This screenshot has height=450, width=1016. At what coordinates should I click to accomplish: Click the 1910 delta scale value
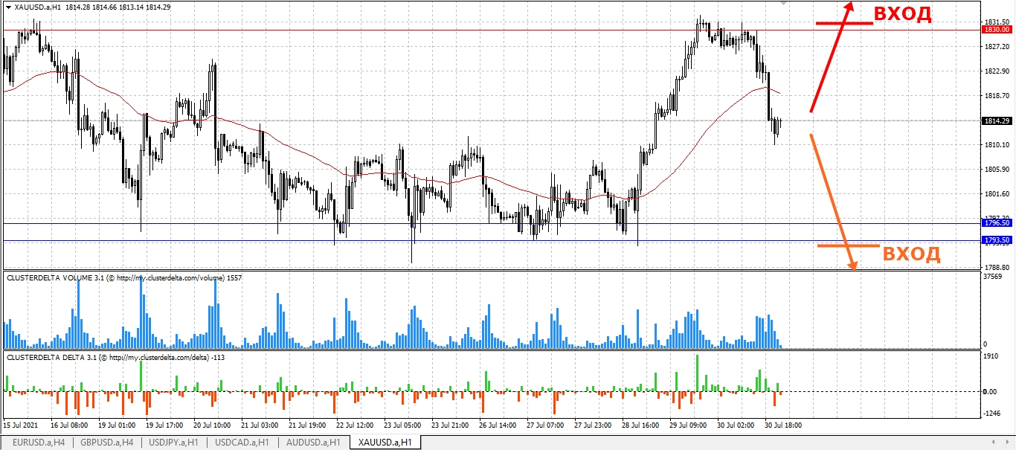pyautogui.click(x=991, y=357)
